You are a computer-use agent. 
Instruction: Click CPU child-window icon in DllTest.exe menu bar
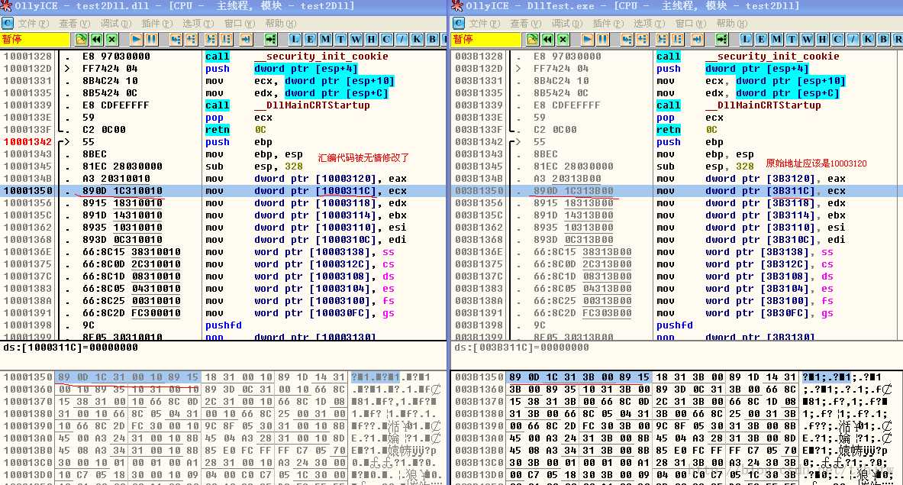(x=459, y=24)
